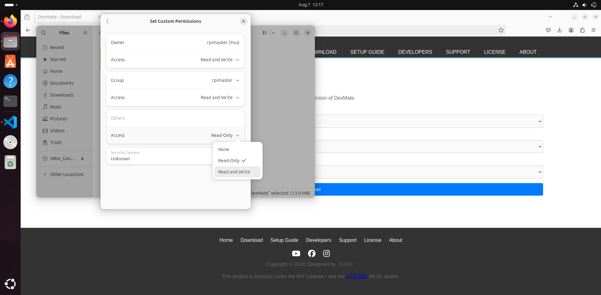The image size is (601, 295).
Task: Open Firefox account icon
Action: [571, 30]
